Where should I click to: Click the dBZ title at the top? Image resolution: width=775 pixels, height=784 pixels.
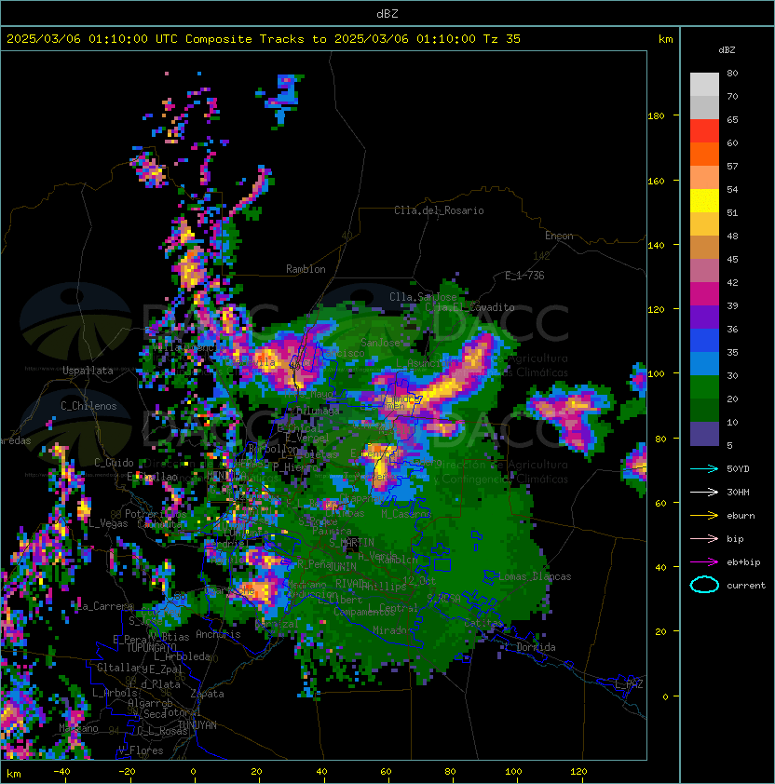pyautogui.click(x=387, y=14)
